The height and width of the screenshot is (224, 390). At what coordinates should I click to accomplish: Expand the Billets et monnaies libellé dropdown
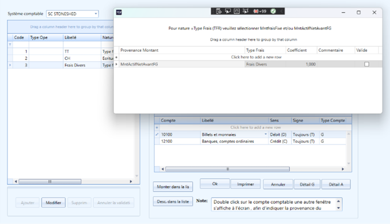(266, 134)
